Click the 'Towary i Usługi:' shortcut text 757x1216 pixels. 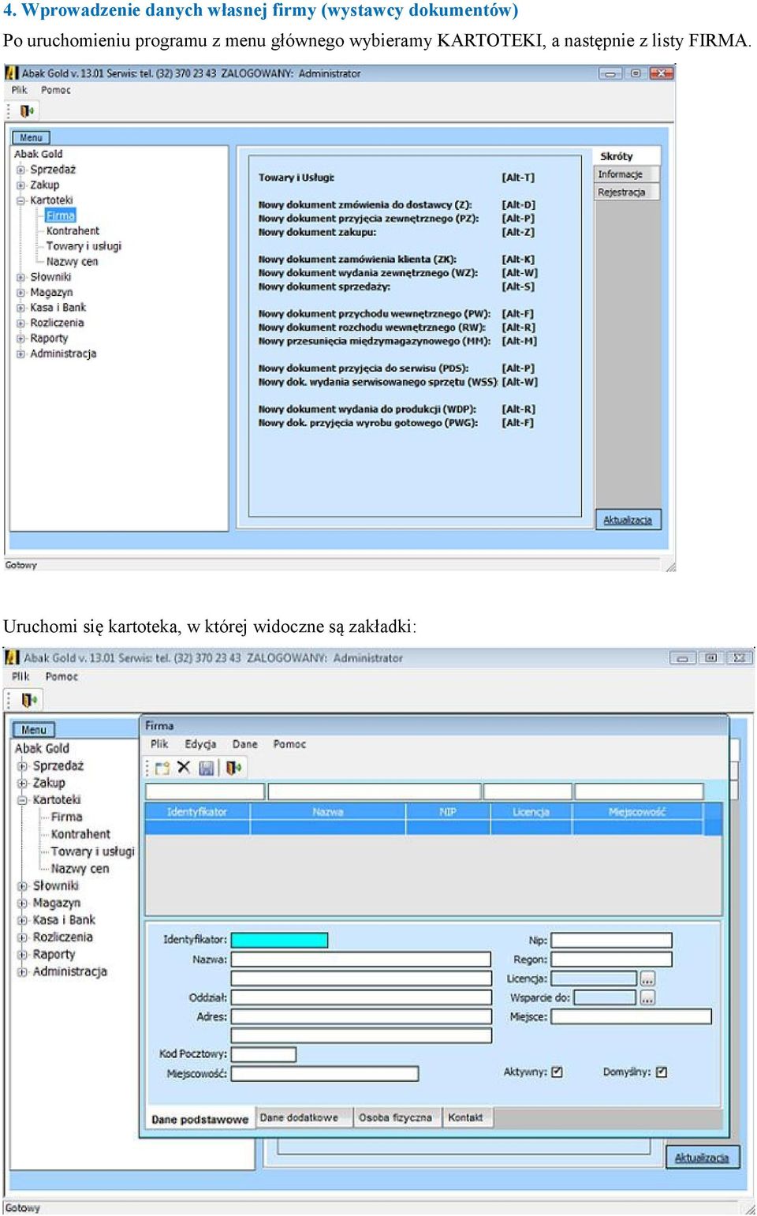click(296, 178)
